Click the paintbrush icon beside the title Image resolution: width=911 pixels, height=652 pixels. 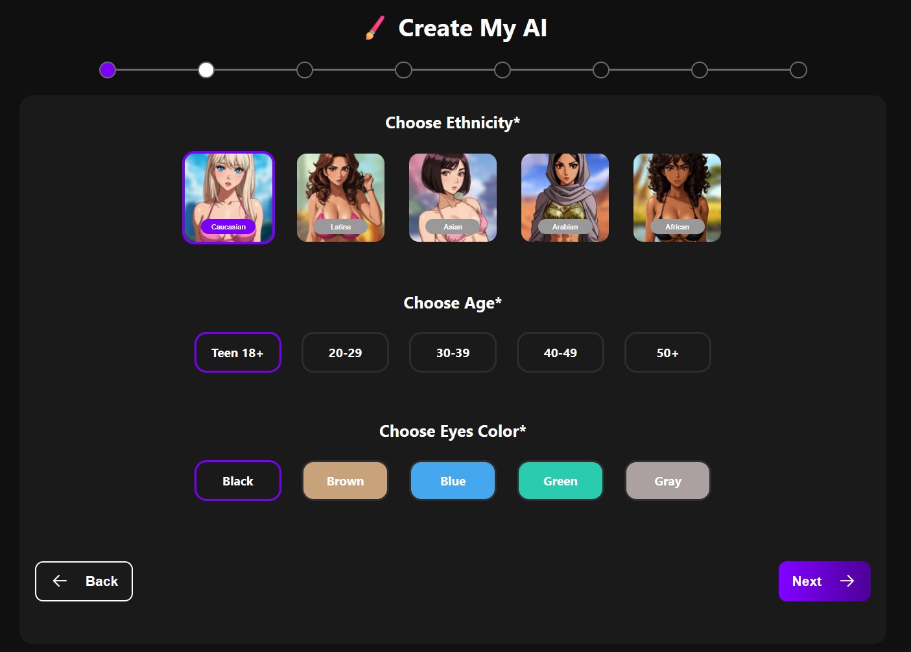375,28
